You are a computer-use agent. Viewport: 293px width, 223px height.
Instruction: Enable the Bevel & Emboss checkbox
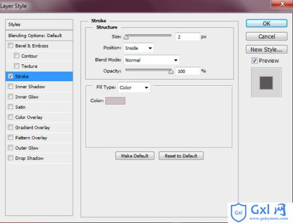[10, 46]
